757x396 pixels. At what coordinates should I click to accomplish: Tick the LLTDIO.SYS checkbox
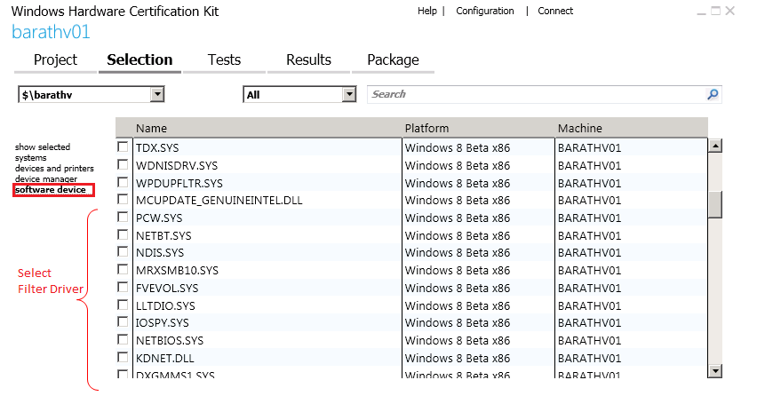[123, 305]
